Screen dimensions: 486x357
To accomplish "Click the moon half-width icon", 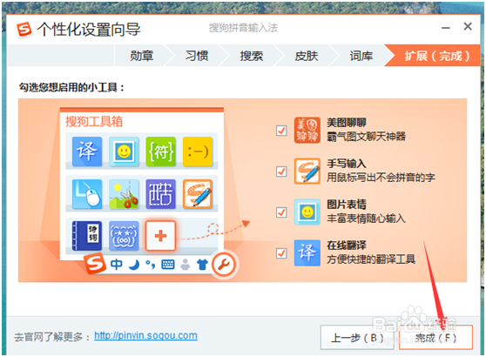I will coord(134,265).
